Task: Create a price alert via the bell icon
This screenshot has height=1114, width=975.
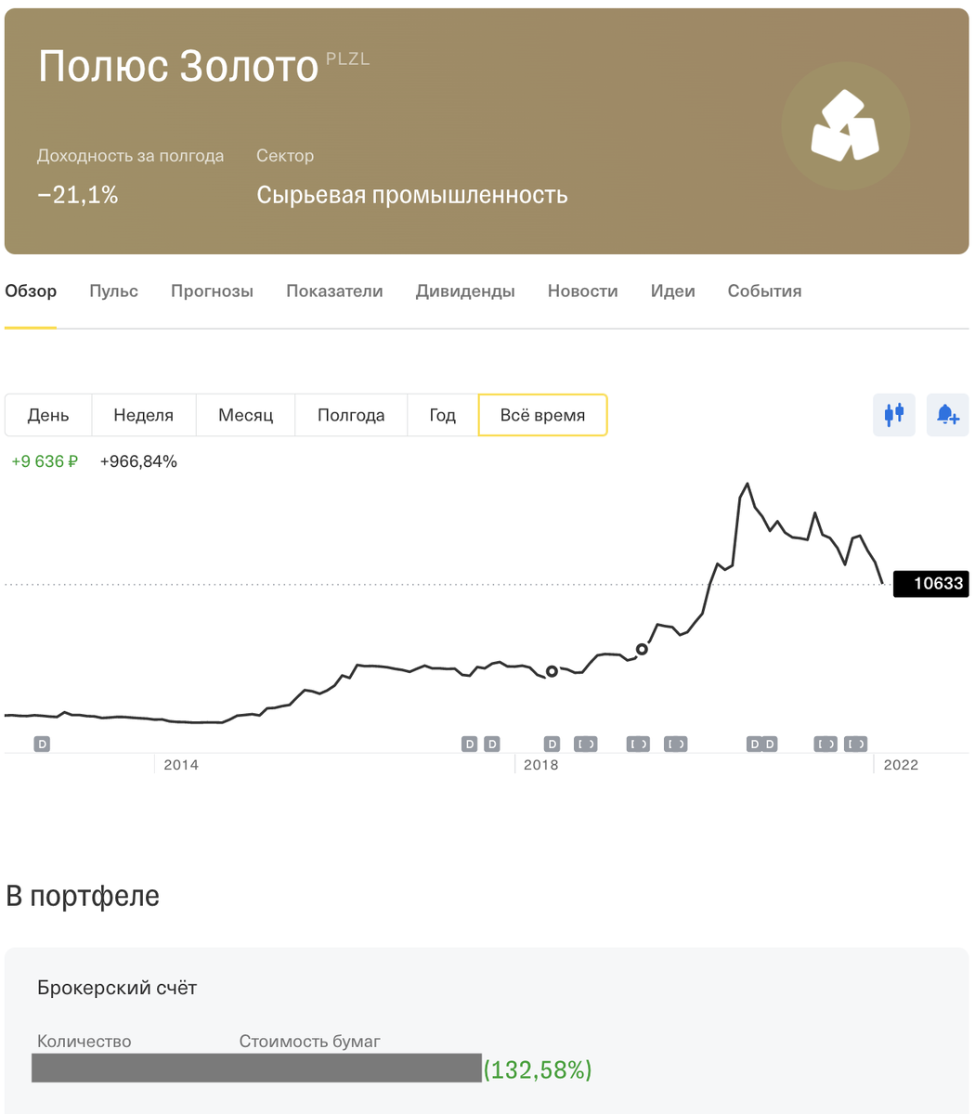Action: [946, 415]
